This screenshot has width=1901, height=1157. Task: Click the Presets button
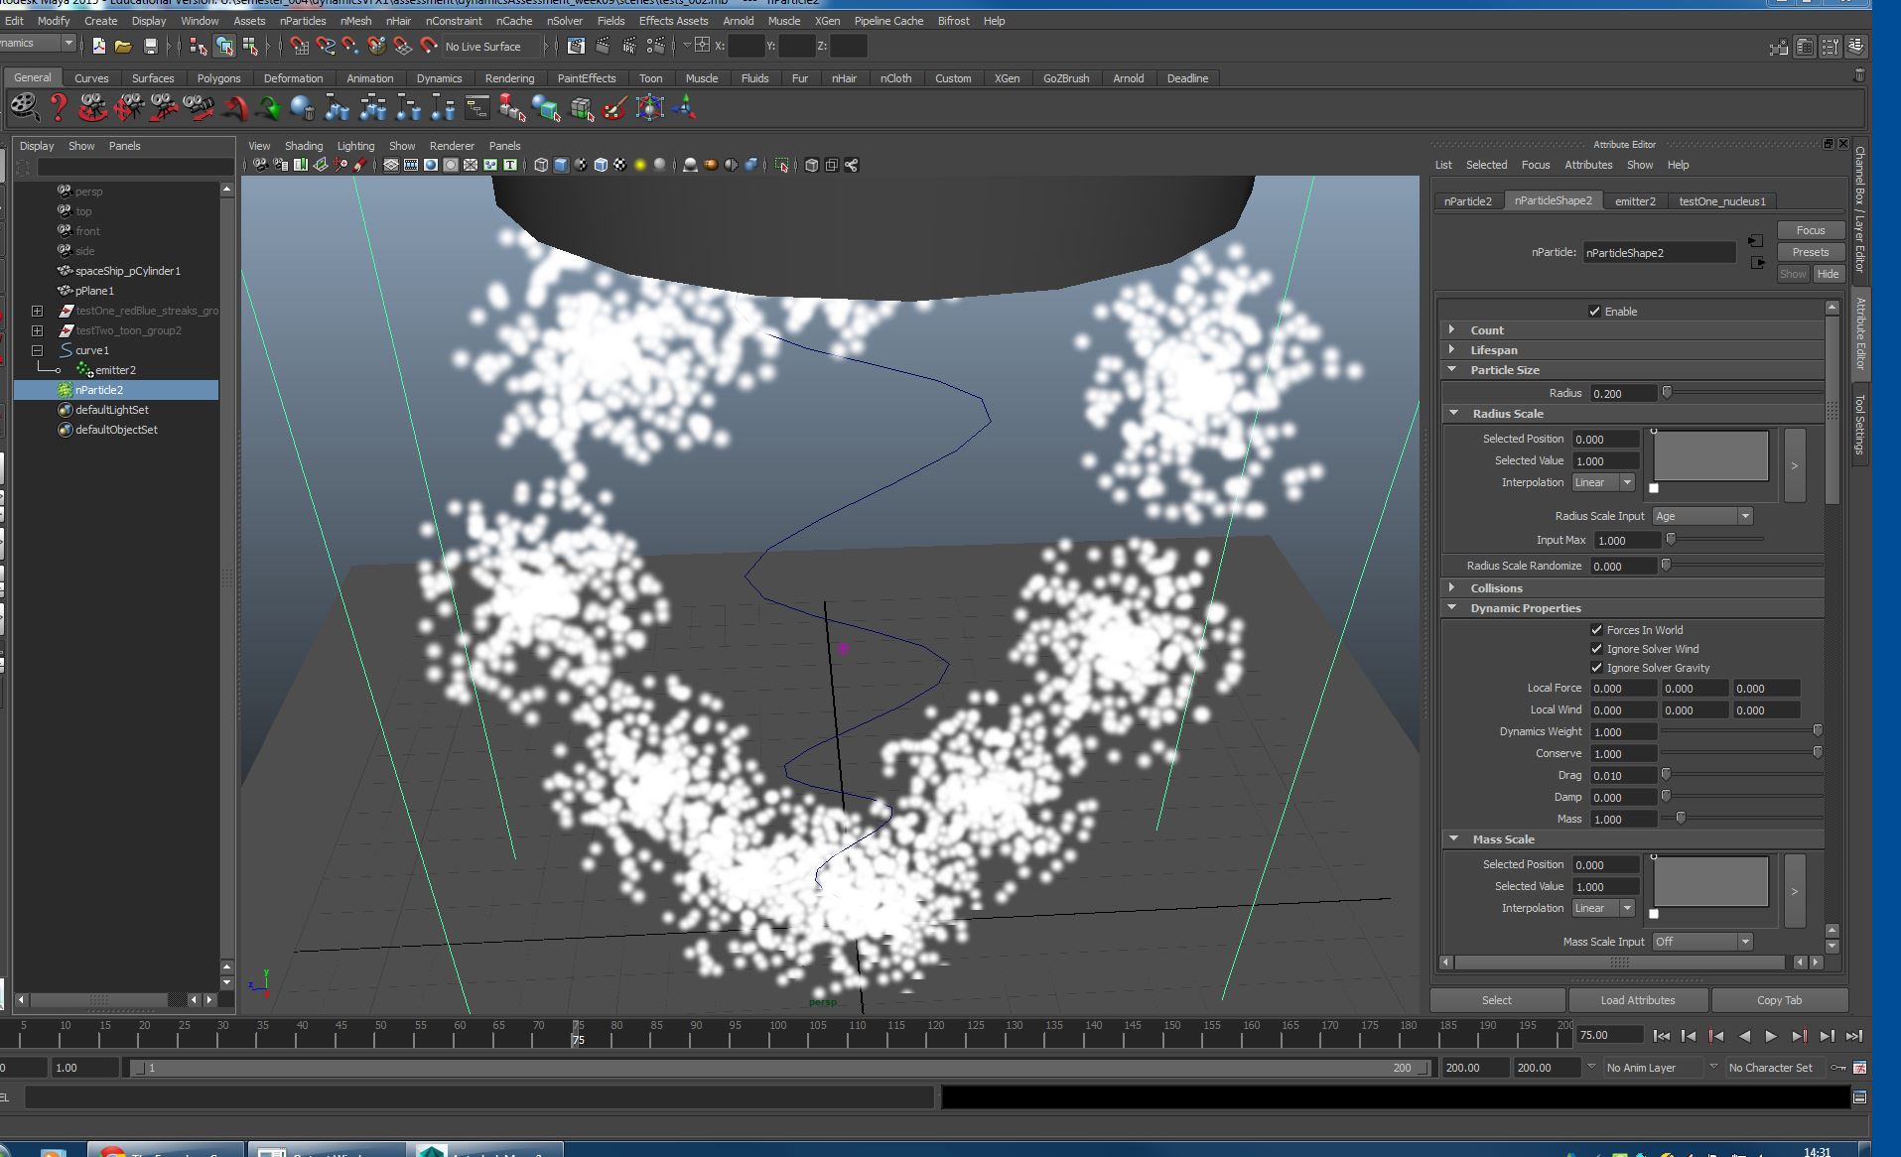1810,252
